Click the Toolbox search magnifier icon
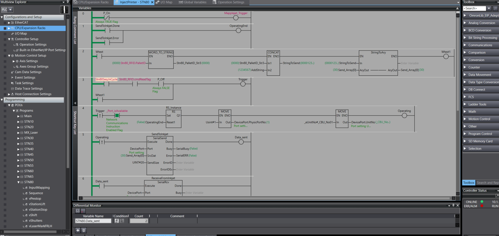 click(495, 8)
